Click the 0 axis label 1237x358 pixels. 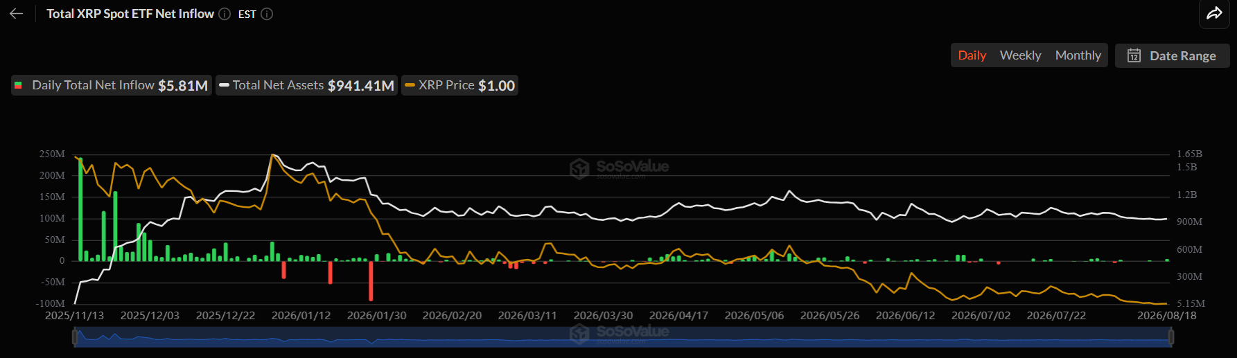[x=62, y=261]
